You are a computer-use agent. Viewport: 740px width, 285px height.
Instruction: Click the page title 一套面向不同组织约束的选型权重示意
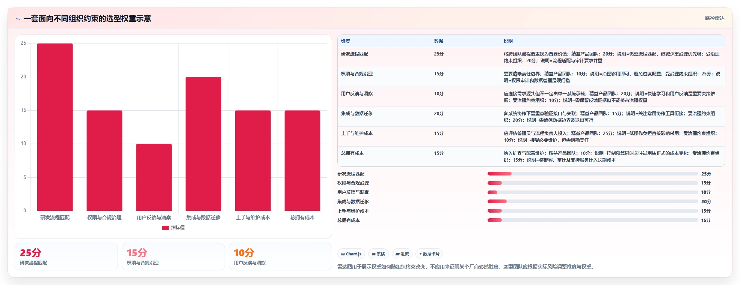pyautogui.click(x=87, y=18)
